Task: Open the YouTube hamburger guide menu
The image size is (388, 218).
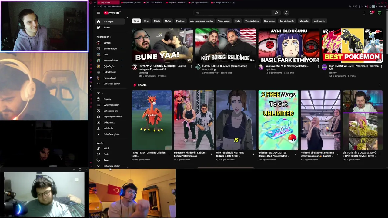Action: [98, 13]
